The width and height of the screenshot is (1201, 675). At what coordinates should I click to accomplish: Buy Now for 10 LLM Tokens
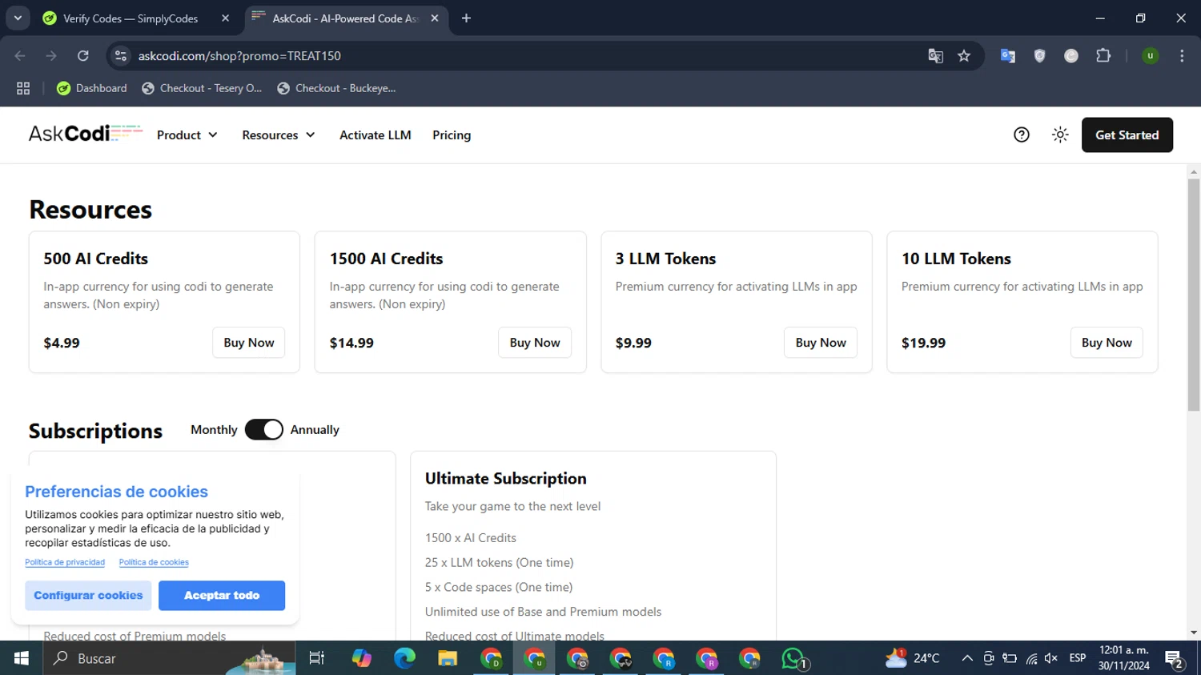[1107, 342]
